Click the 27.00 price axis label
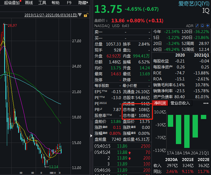The width and height of the screenshot is (211, 175). tap(76, 41)
